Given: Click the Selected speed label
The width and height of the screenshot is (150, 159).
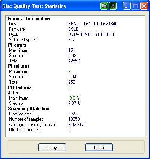Looking at the screenshot, I should coord(23,40).
